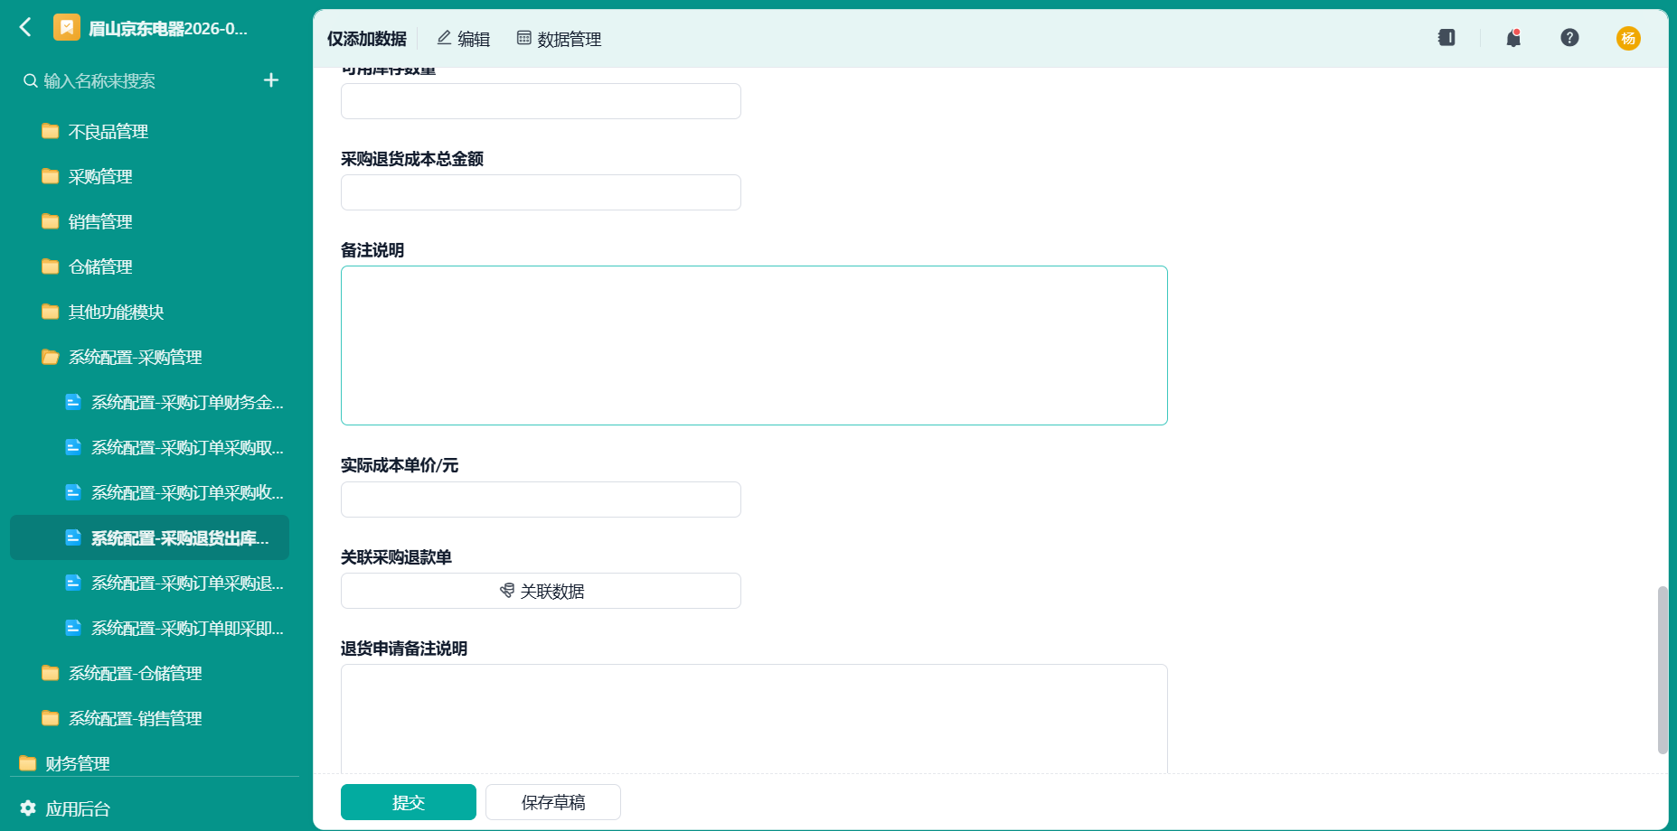Click the back arrow icon
1677x831 pixels.
pyautogui.click(x=25, y=28)
